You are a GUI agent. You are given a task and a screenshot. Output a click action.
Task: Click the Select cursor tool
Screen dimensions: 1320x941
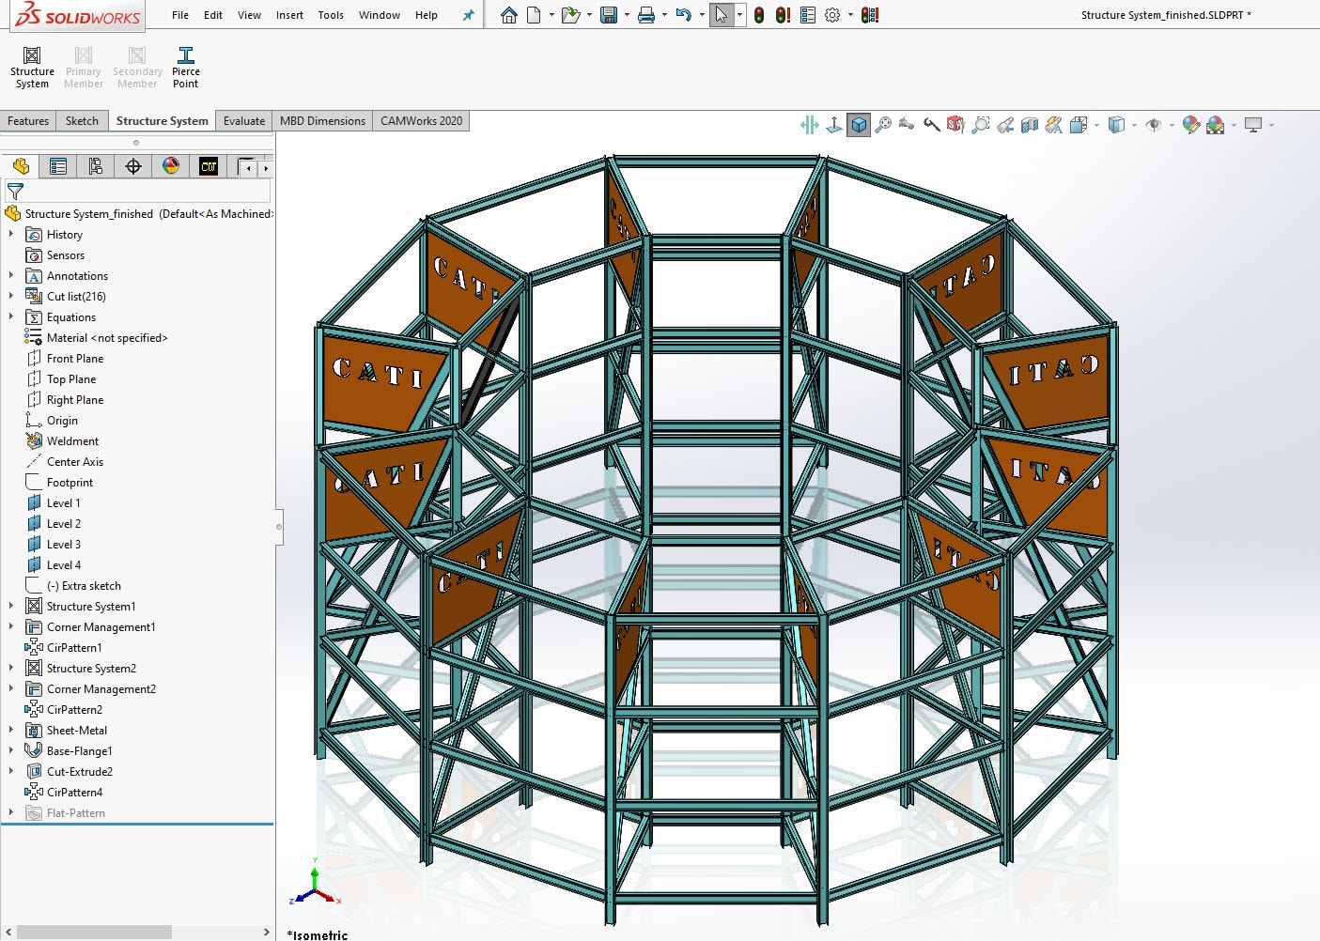(x=722, y=15)
